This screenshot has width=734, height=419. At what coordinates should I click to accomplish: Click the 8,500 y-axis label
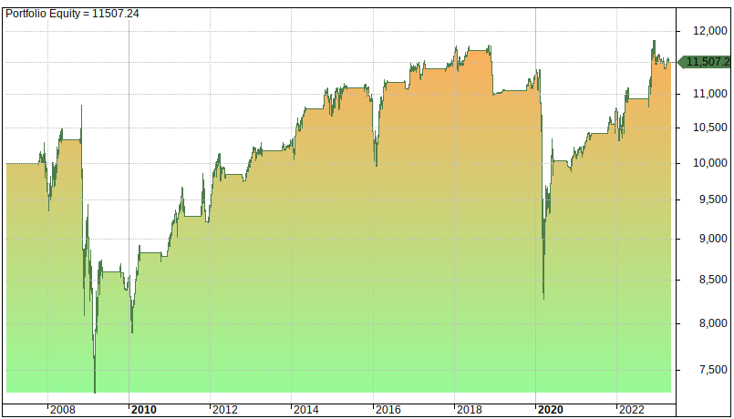(712, 280)
